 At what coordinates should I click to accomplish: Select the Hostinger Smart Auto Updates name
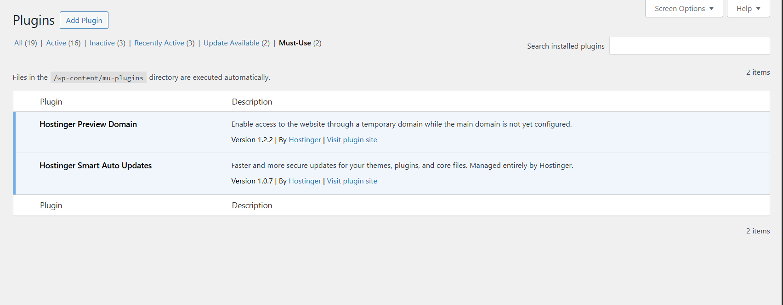point(96,166)
